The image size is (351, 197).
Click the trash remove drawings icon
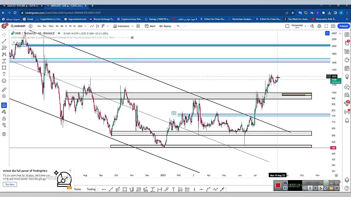point(4,134)
